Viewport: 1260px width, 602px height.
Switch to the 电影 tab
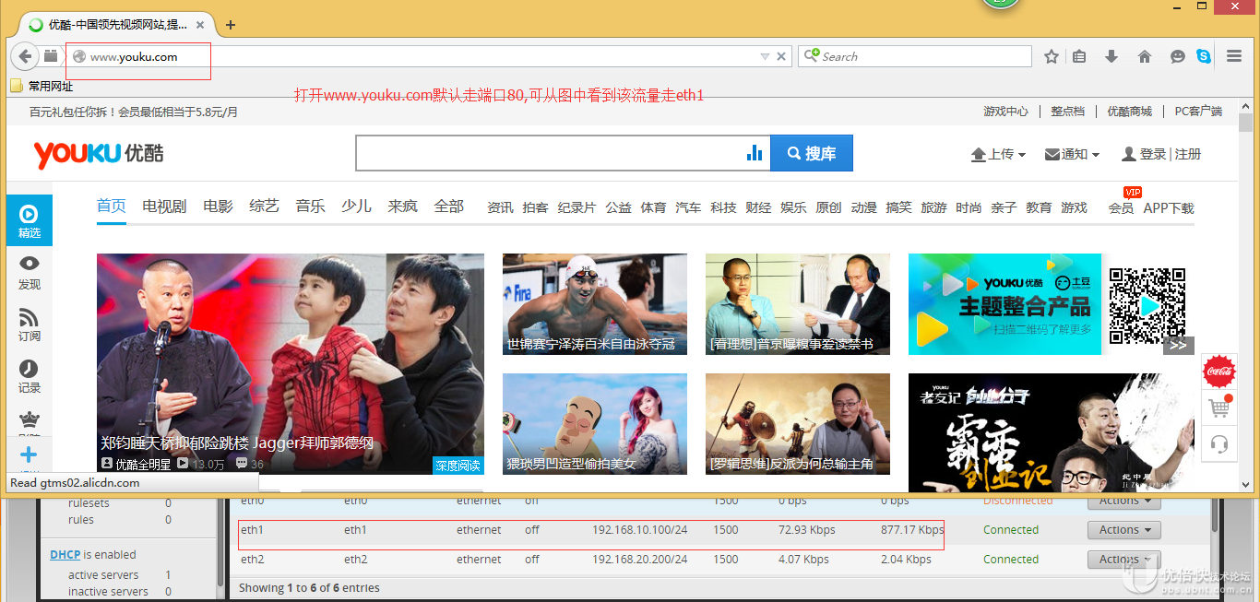click(219, 207)
